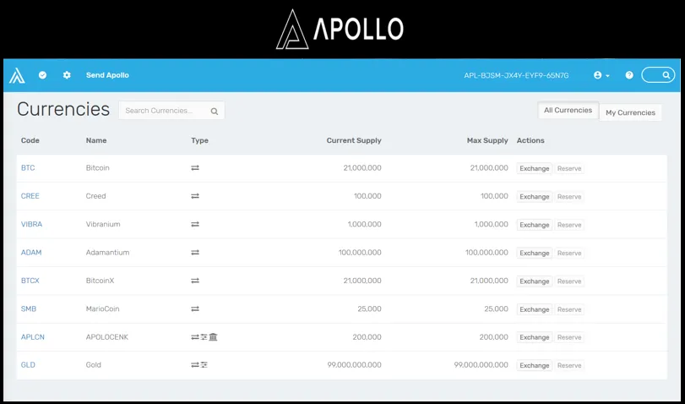The image size is (685, 404).
Task: Click Reserve button in Gold row
Action: [x=569, y=365]
